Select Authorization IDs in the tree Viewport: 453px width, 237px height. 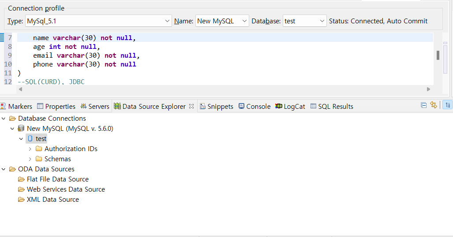tap(71, 148)
